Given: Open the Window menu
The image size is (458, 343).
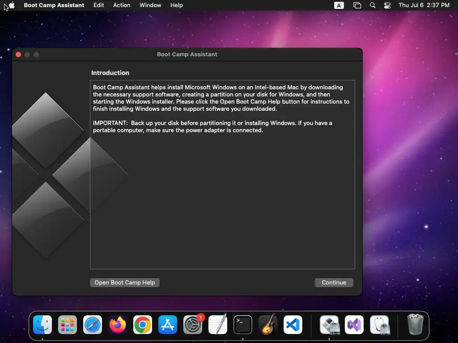Looking at the screenshot, I should 150,5.
